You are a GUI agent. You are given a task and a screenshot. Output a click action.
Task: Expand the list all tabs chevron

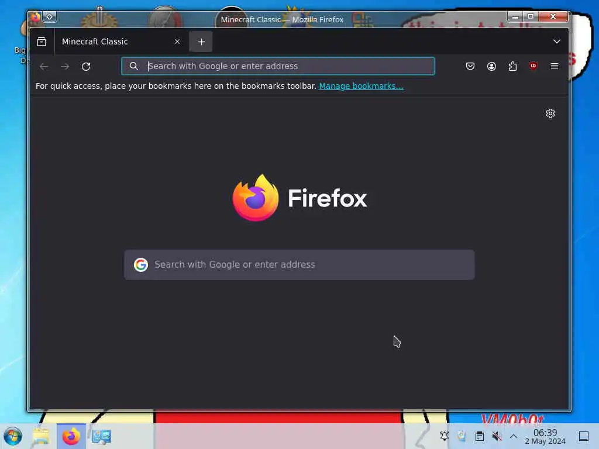[x=557, y=42]
